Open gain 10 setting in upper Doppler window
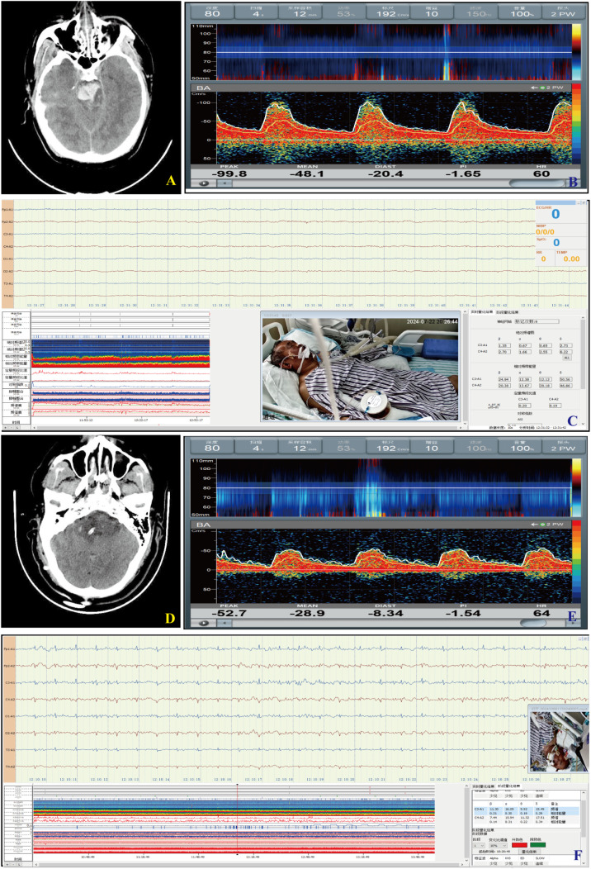The image size is (591, 869). click(x=432, y=12)
